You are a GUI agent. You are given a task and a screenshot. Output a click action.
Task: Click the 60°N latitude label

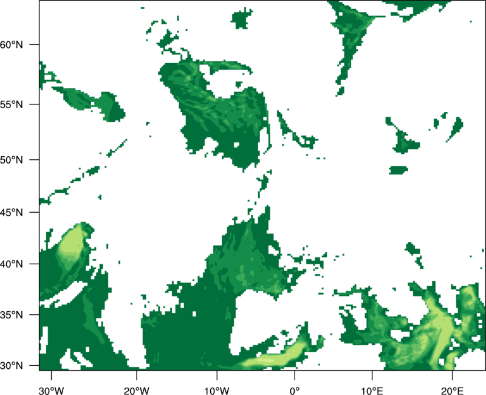coord(12,44)
